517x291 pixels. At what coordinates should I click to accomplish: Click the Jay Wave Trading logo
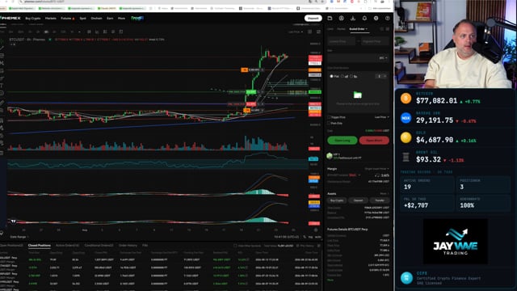pyautogui.click(x=456, y=241)
